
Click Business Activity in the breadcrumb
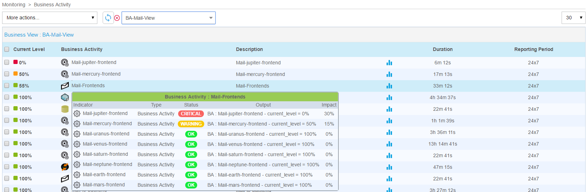[x=52, y=5]
